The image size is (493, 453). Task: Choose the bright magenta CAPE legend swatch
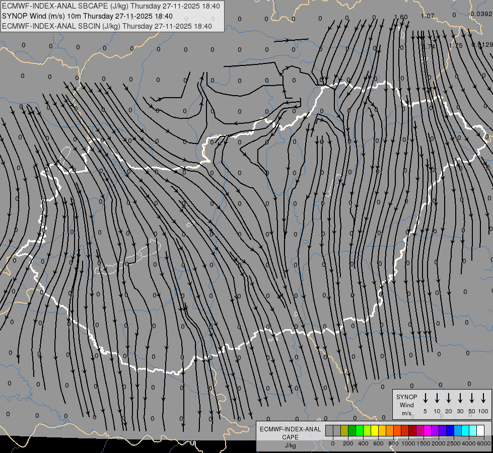click(428, 430)
